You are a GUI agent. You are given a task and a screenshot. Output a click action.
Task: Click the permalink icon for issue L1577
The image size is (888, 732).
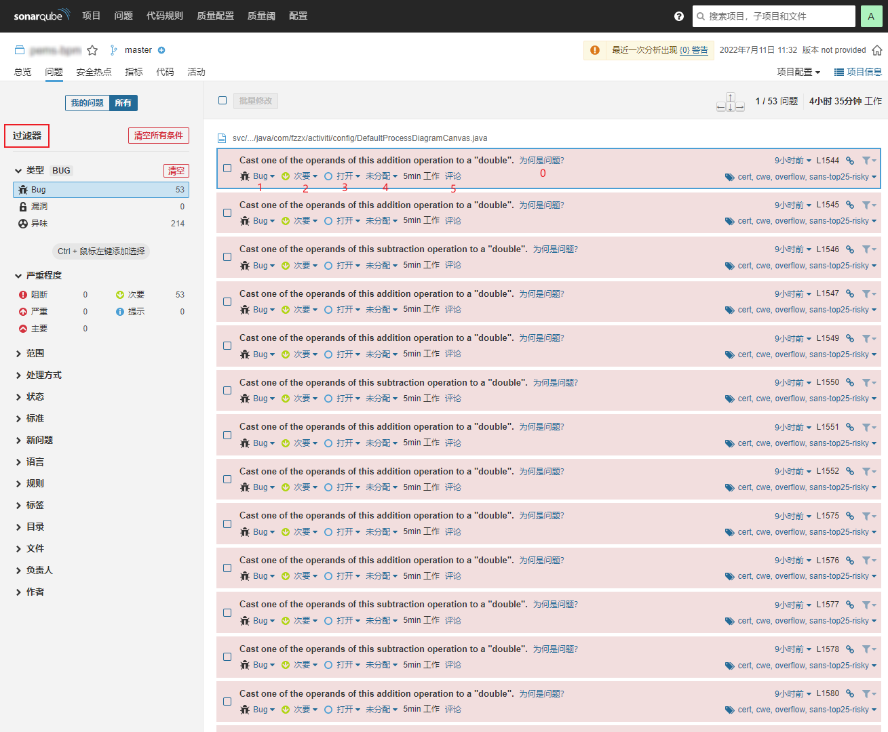pos(850,605)
